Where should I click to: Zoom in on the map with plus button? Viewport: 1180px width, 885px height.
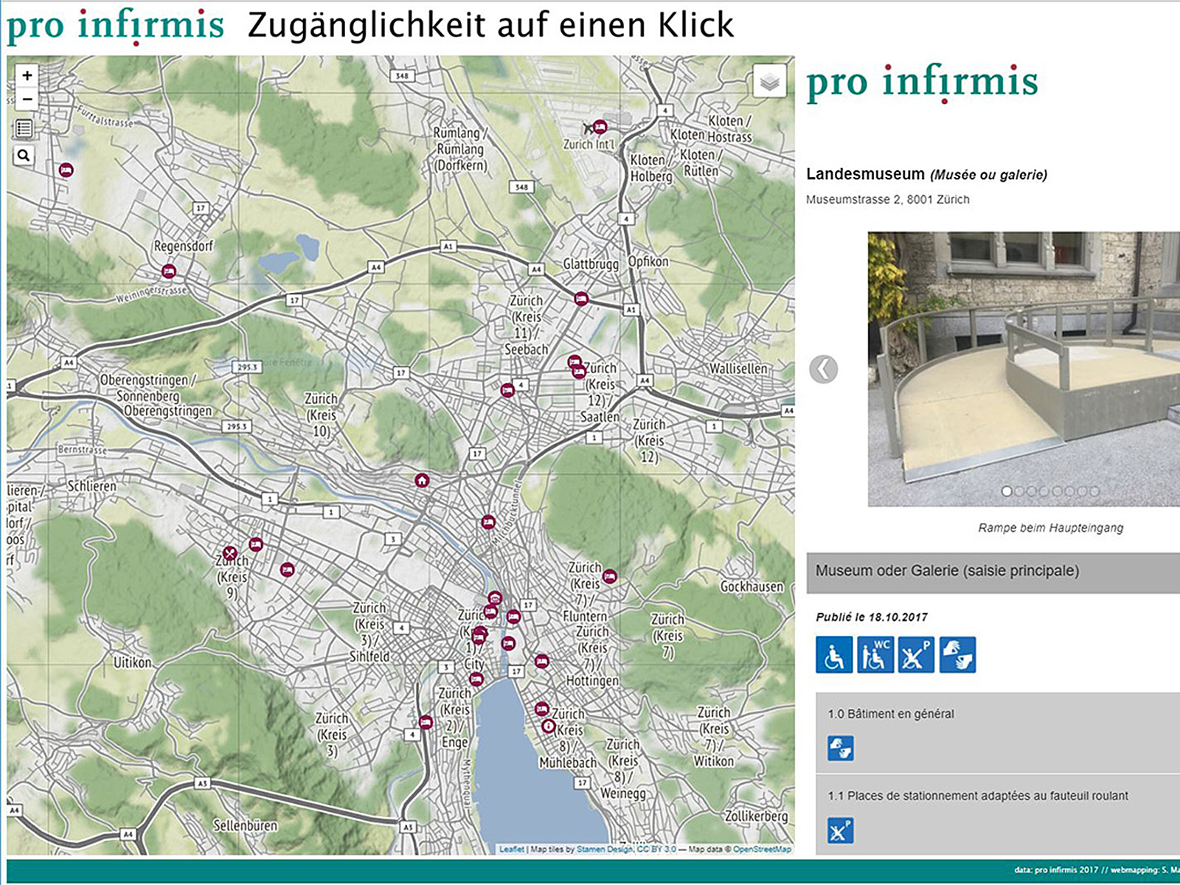click(27, 75)
